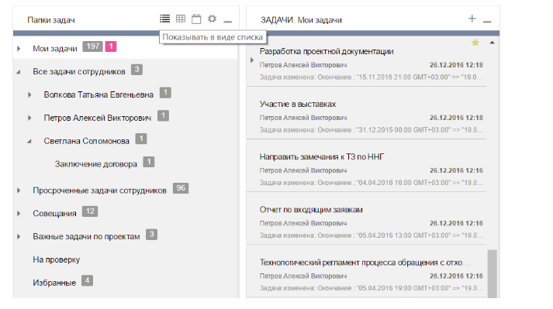
Task: Open task Разработка проектной документации
Action: [x=327, y=51]
